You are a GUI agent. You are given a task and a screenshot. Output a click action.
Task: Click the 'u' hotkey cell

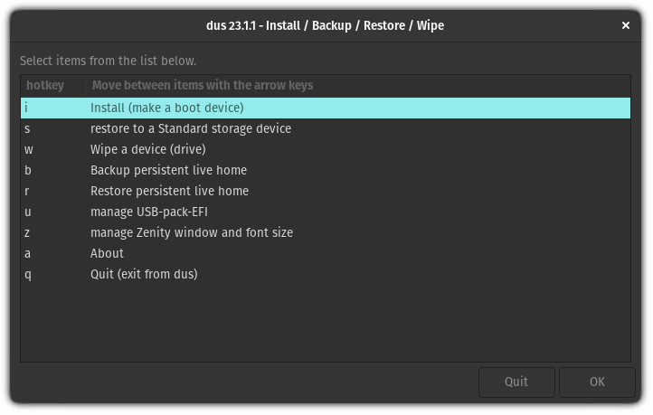(29, 212)
